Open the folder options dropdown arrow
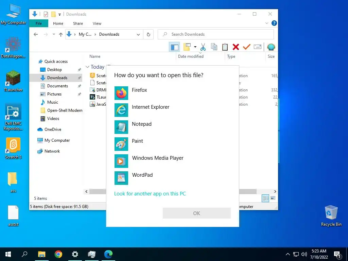The height and width of the screenshot is (261, 348). coord(195,47)
